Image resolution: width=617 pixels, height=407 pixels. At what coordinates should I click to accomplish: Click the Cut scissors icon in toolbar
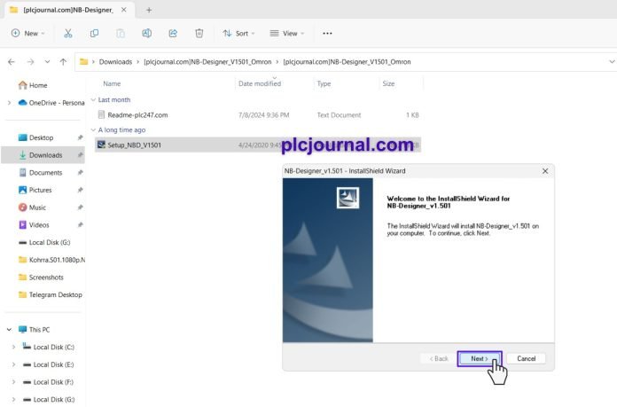[x=68, y=34]
